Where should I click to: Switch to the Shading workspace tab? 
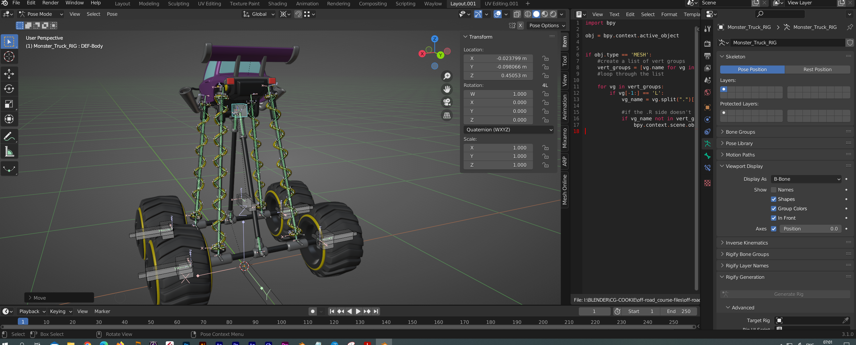(277, 4)
